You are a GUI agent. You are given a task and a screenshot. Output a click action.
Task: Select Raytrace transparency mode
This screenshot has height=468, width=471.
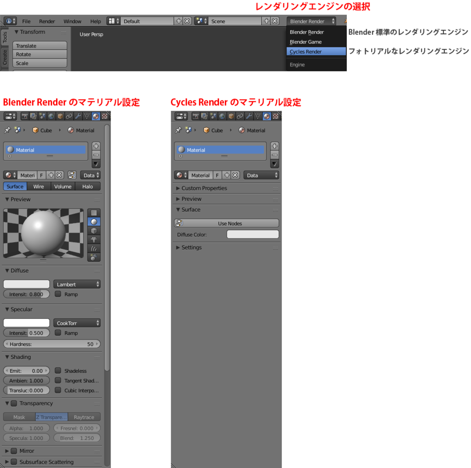click(84, 417)
